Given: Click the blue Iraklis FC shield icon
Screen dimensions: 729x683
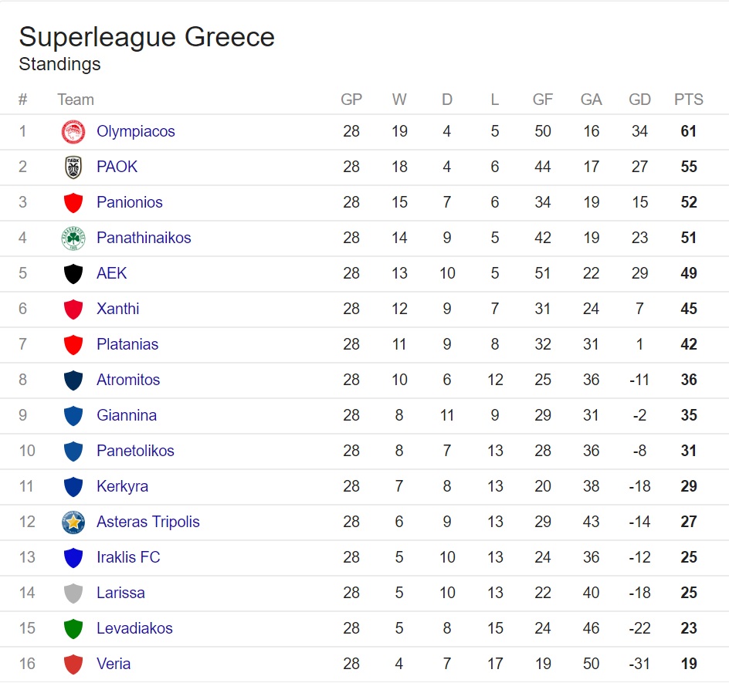Looking at the screenshot, I should click(x=73, y=557).
